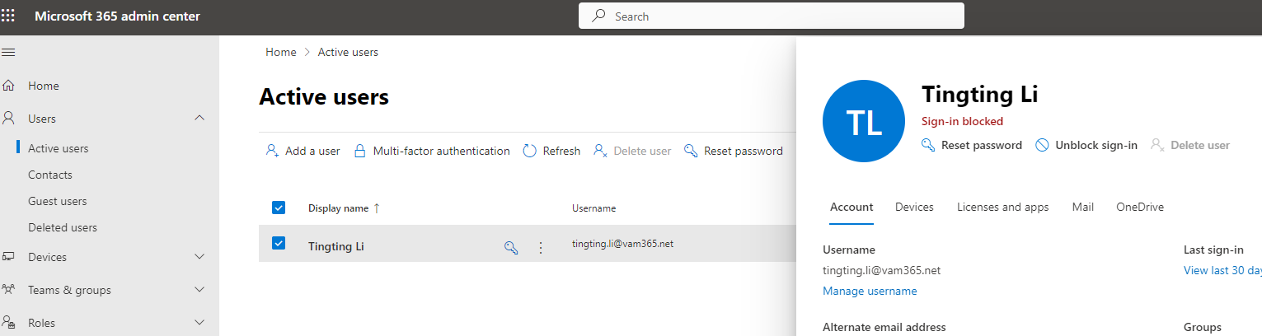This screenshot has width=1262, height=336.
Task: Open Guest users in sidebar
Action: click(58, 201)
